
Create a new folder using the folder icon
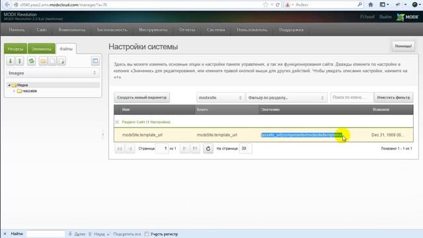[x=43, y=61]
